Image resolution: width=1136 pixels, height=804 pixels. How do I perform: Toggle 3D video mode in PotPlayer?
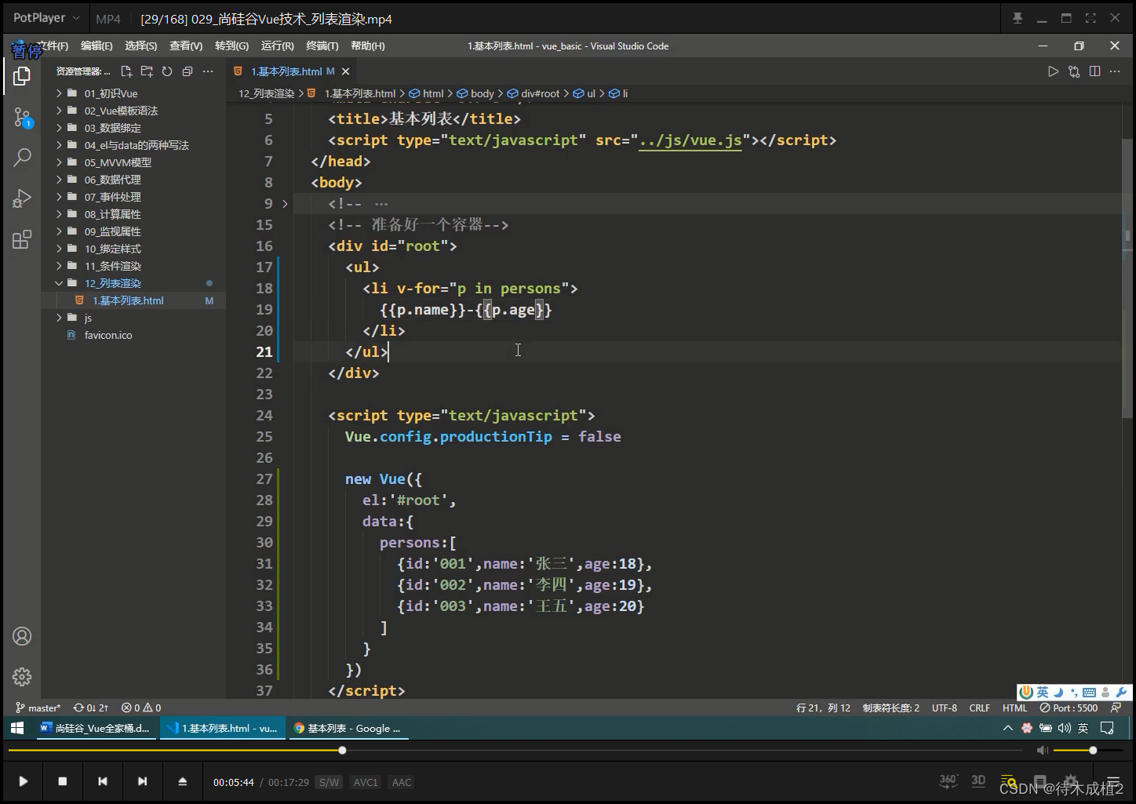point(978,780)
